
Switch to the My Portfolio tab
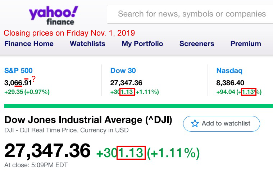pyautogui.click(x=142, y=44)
